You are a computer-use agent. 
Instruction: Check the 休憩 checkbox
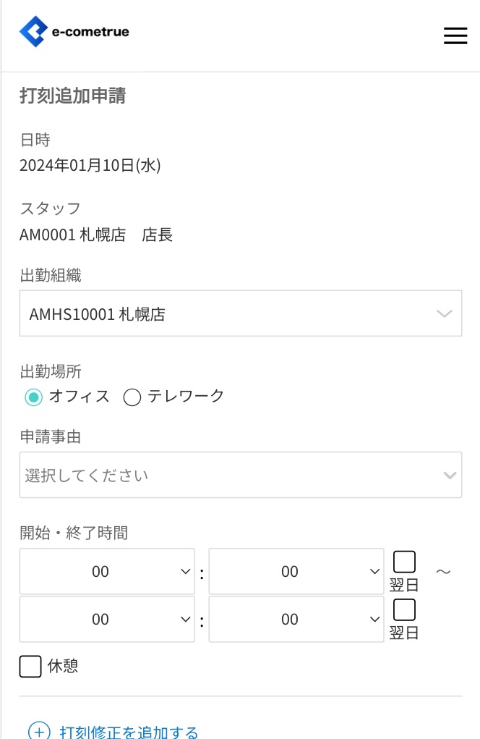pyautogui.click(x=30, y=666)
